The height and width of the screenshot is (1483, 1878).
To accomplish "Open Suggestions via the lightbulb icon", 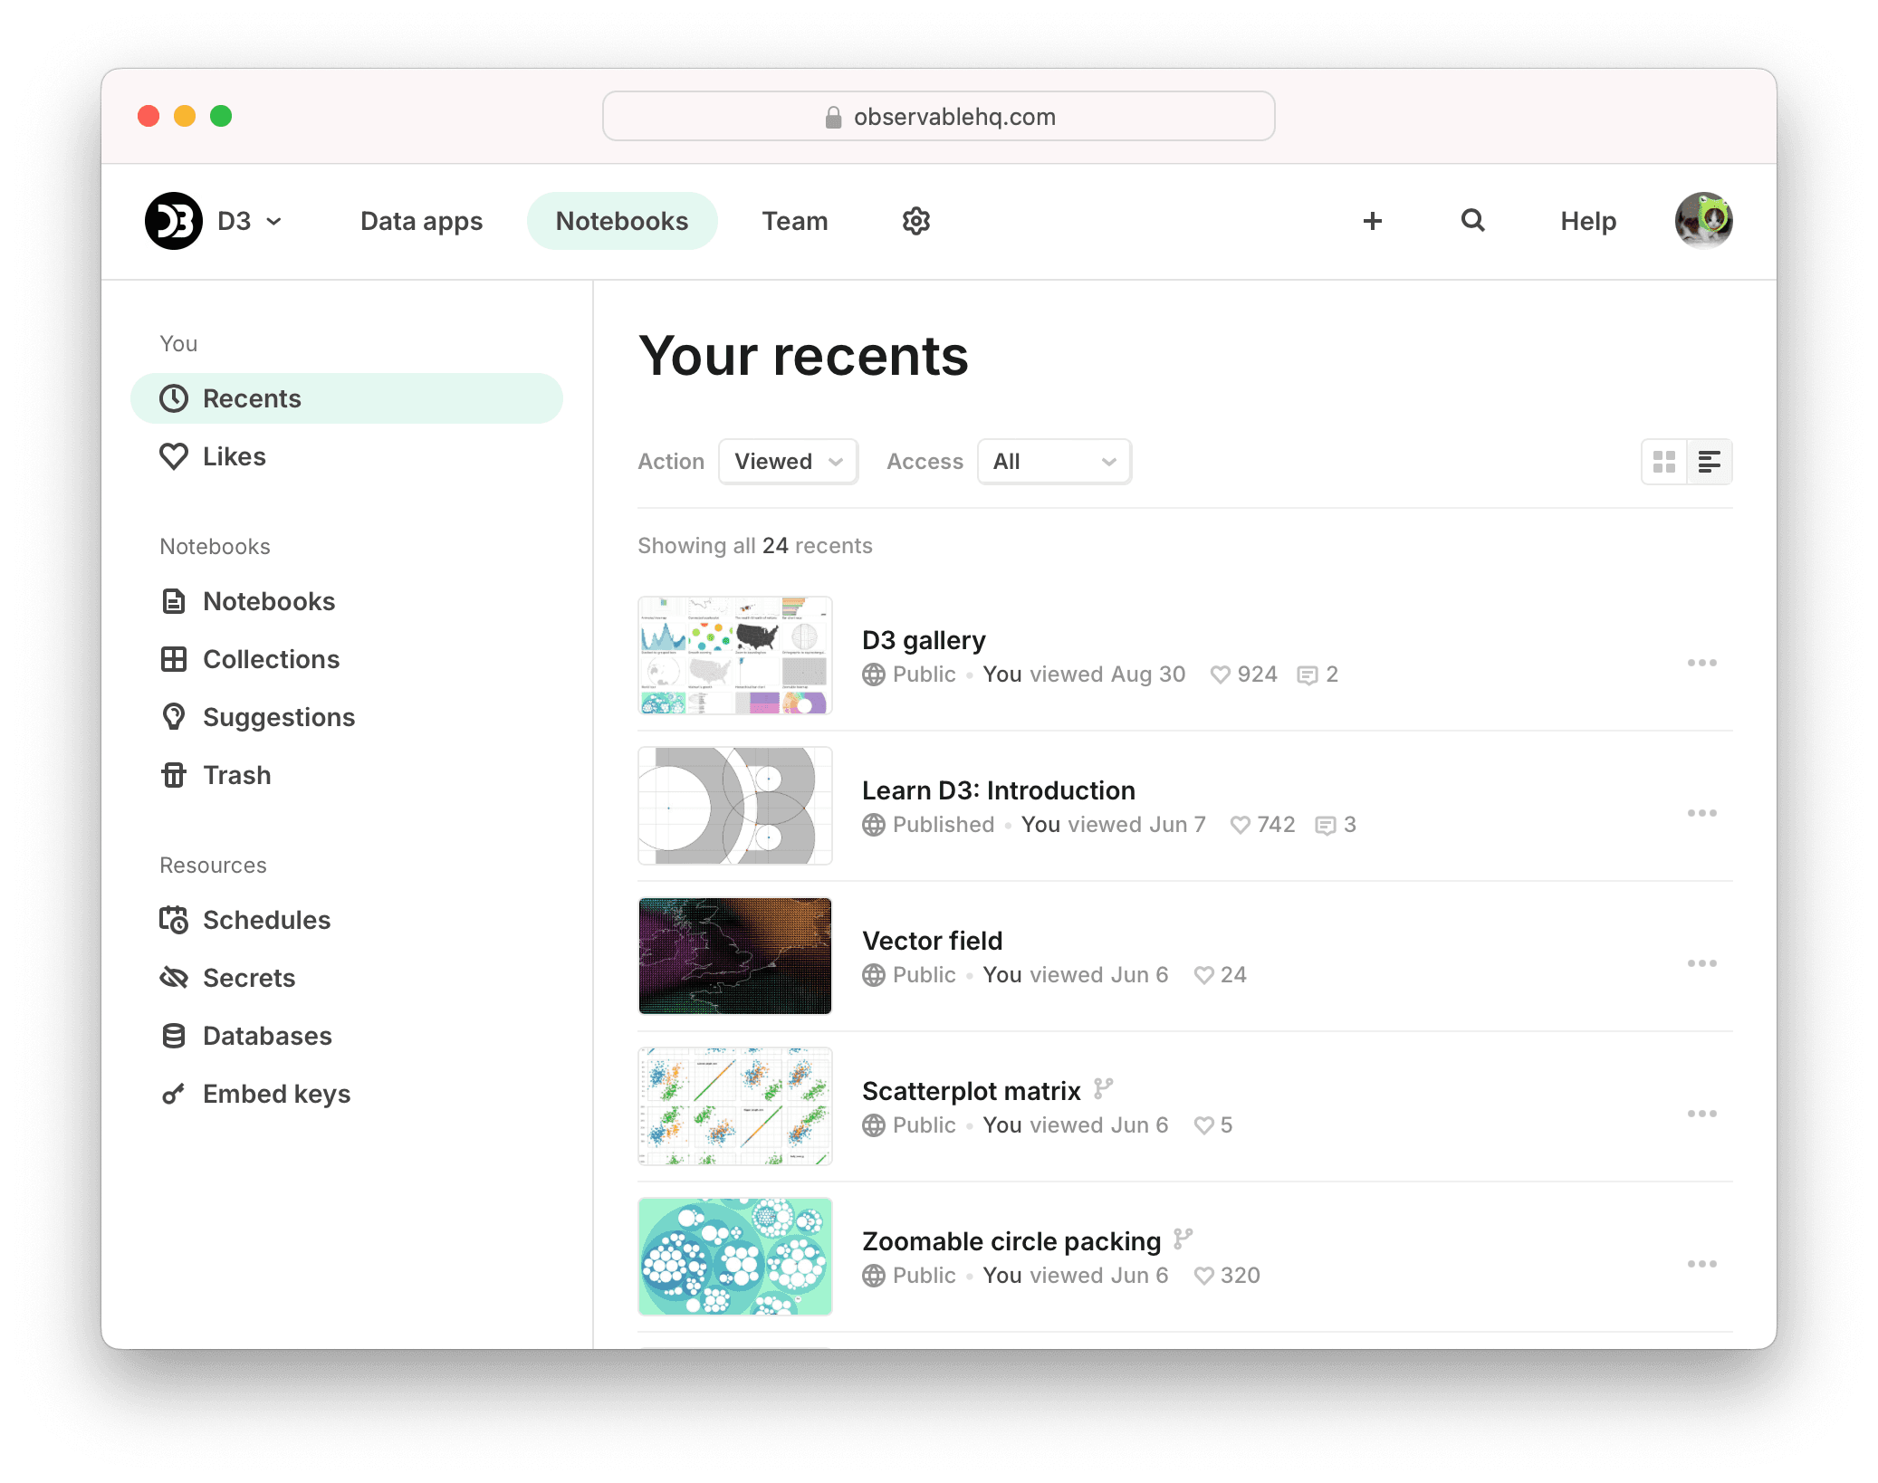I will 175,717.
